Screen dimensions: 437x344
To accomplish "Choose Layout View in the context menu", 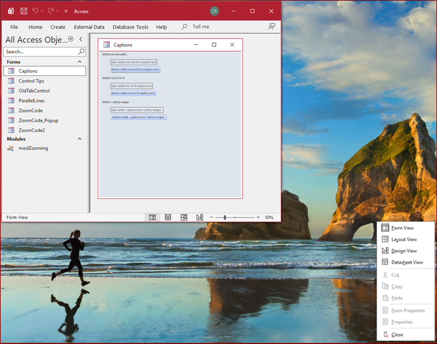I will (406, 239).
